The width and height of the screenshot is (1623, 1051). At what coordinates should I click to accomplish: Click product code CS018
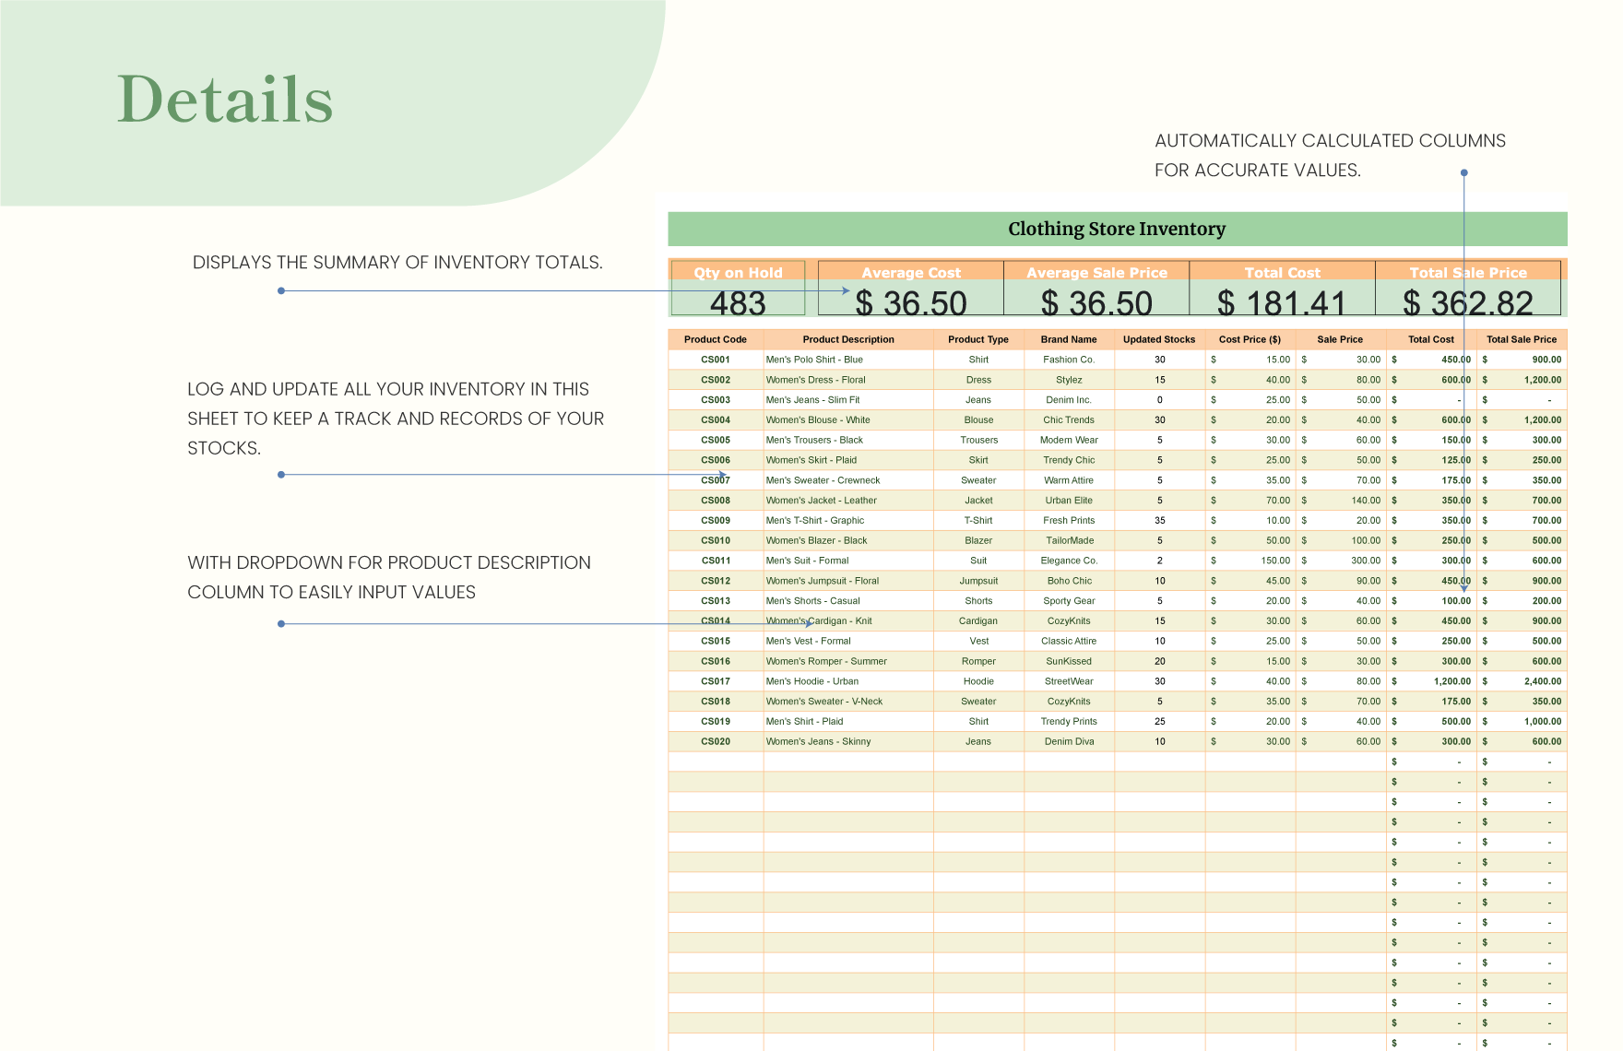[716, 702]
